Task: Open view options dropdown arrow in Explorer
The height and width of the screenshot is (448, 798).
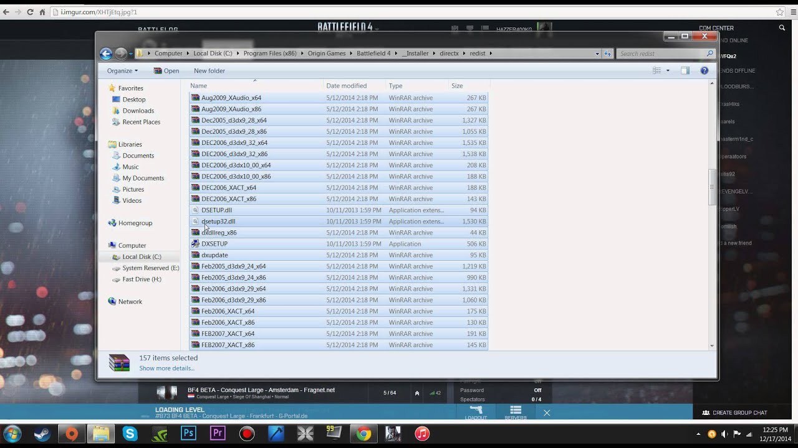Action: click(x=668, y=71)
